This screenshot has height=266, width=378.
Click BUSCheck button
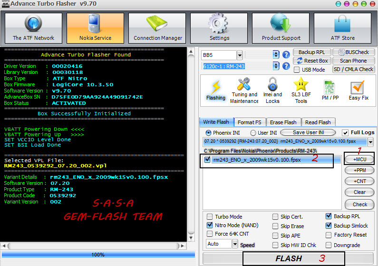[x=354, y=52]
